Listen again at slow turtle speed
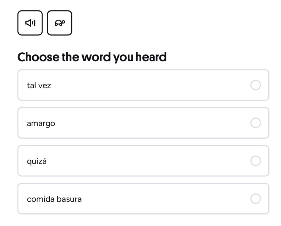The width and height of the screenshot is (281, 226). point(60,23)
